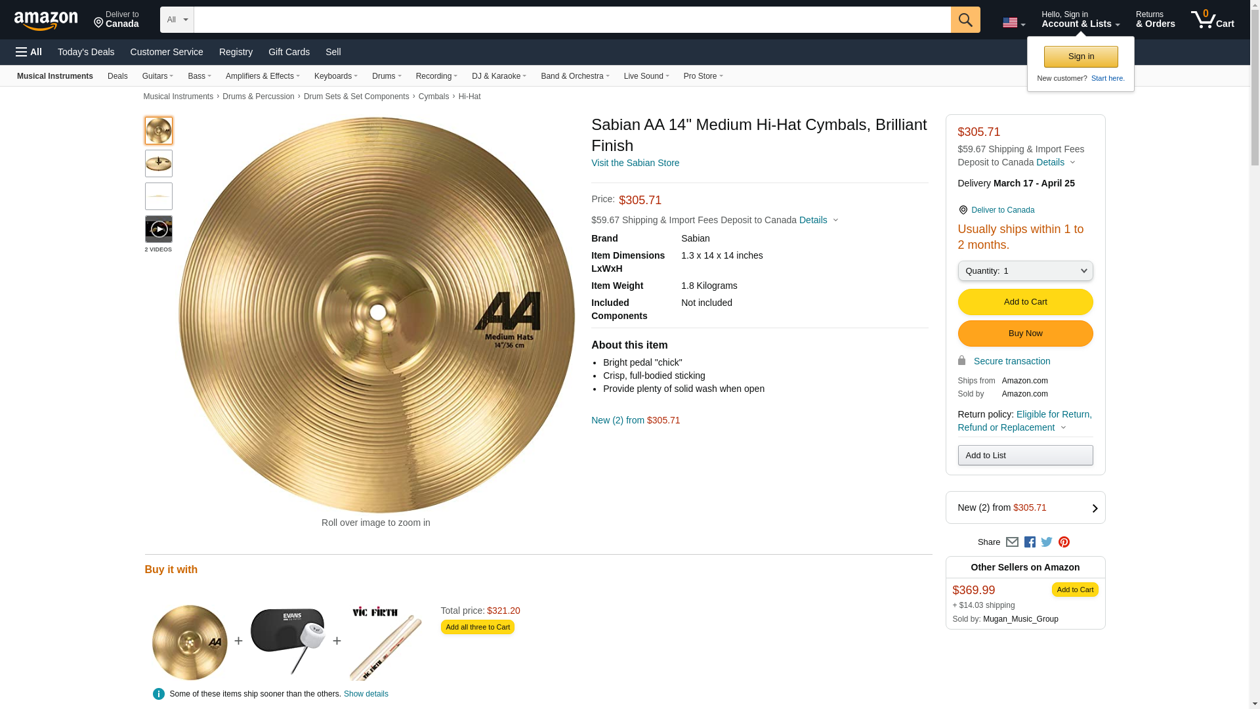Screen dimensions: 1260x709
Task: Click the Buy Now button
Action: point(1025,333)
